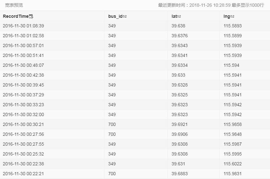Select the row with time 00:22:21
Image resolution: width=270 pixels, height=179 pixels.
pos(135,174)
